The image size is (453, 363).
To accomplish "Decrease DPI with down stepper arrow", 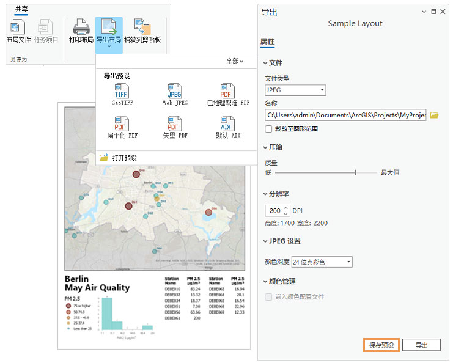I will (x=285, y=213).
